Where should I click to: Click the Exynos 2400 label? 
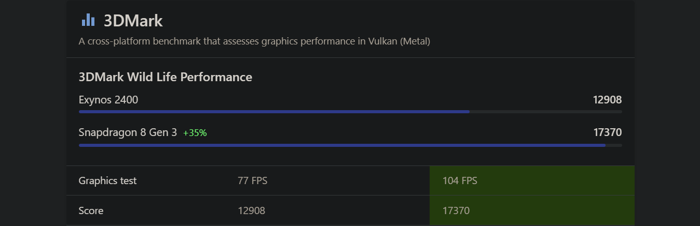108,100
